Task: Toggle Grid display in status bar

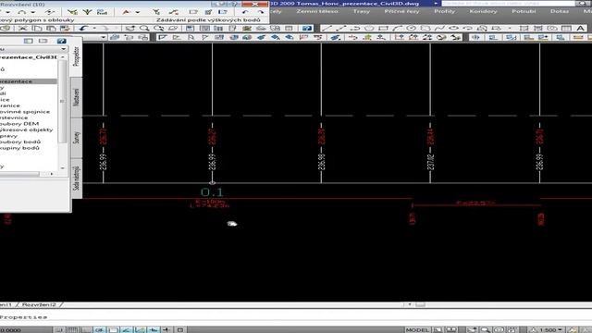Action: click(72, 330)
